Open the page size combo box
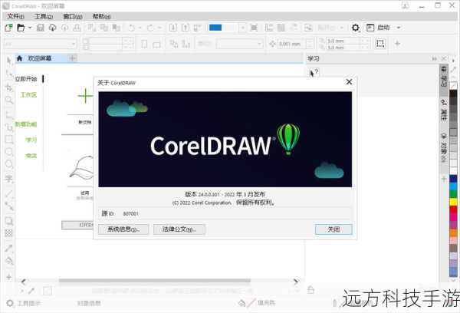This screenshot has height=313, width=460. [x=40, y=44]
